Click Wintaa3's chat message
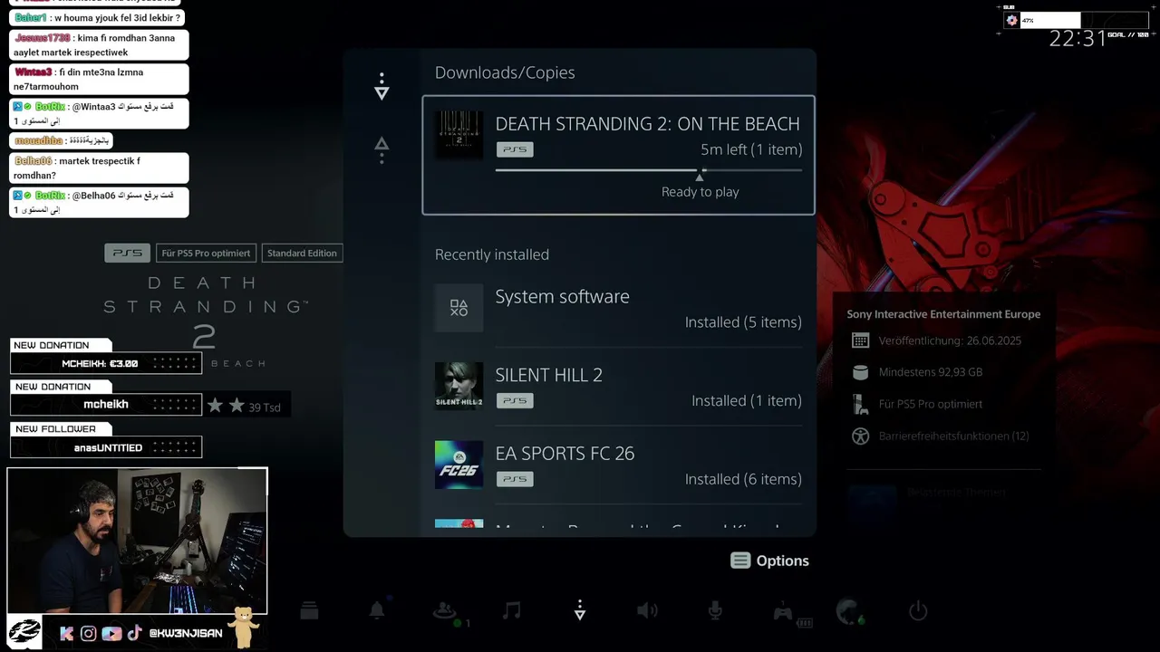Image resolution: width=1160 pixels, height=652 pixels. pos(100,80)
